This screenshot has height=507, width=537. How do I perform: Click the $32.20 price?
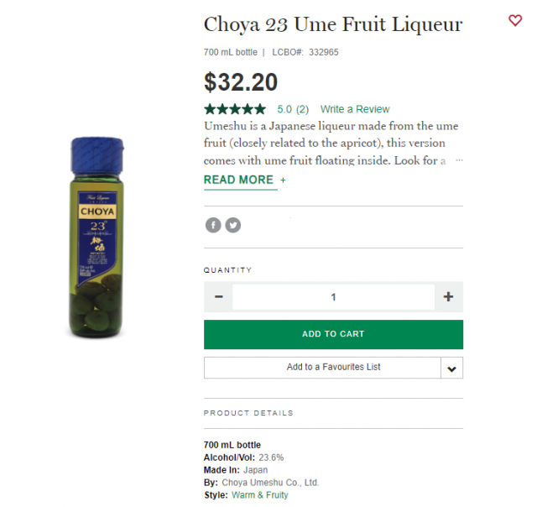click(241, 81)
